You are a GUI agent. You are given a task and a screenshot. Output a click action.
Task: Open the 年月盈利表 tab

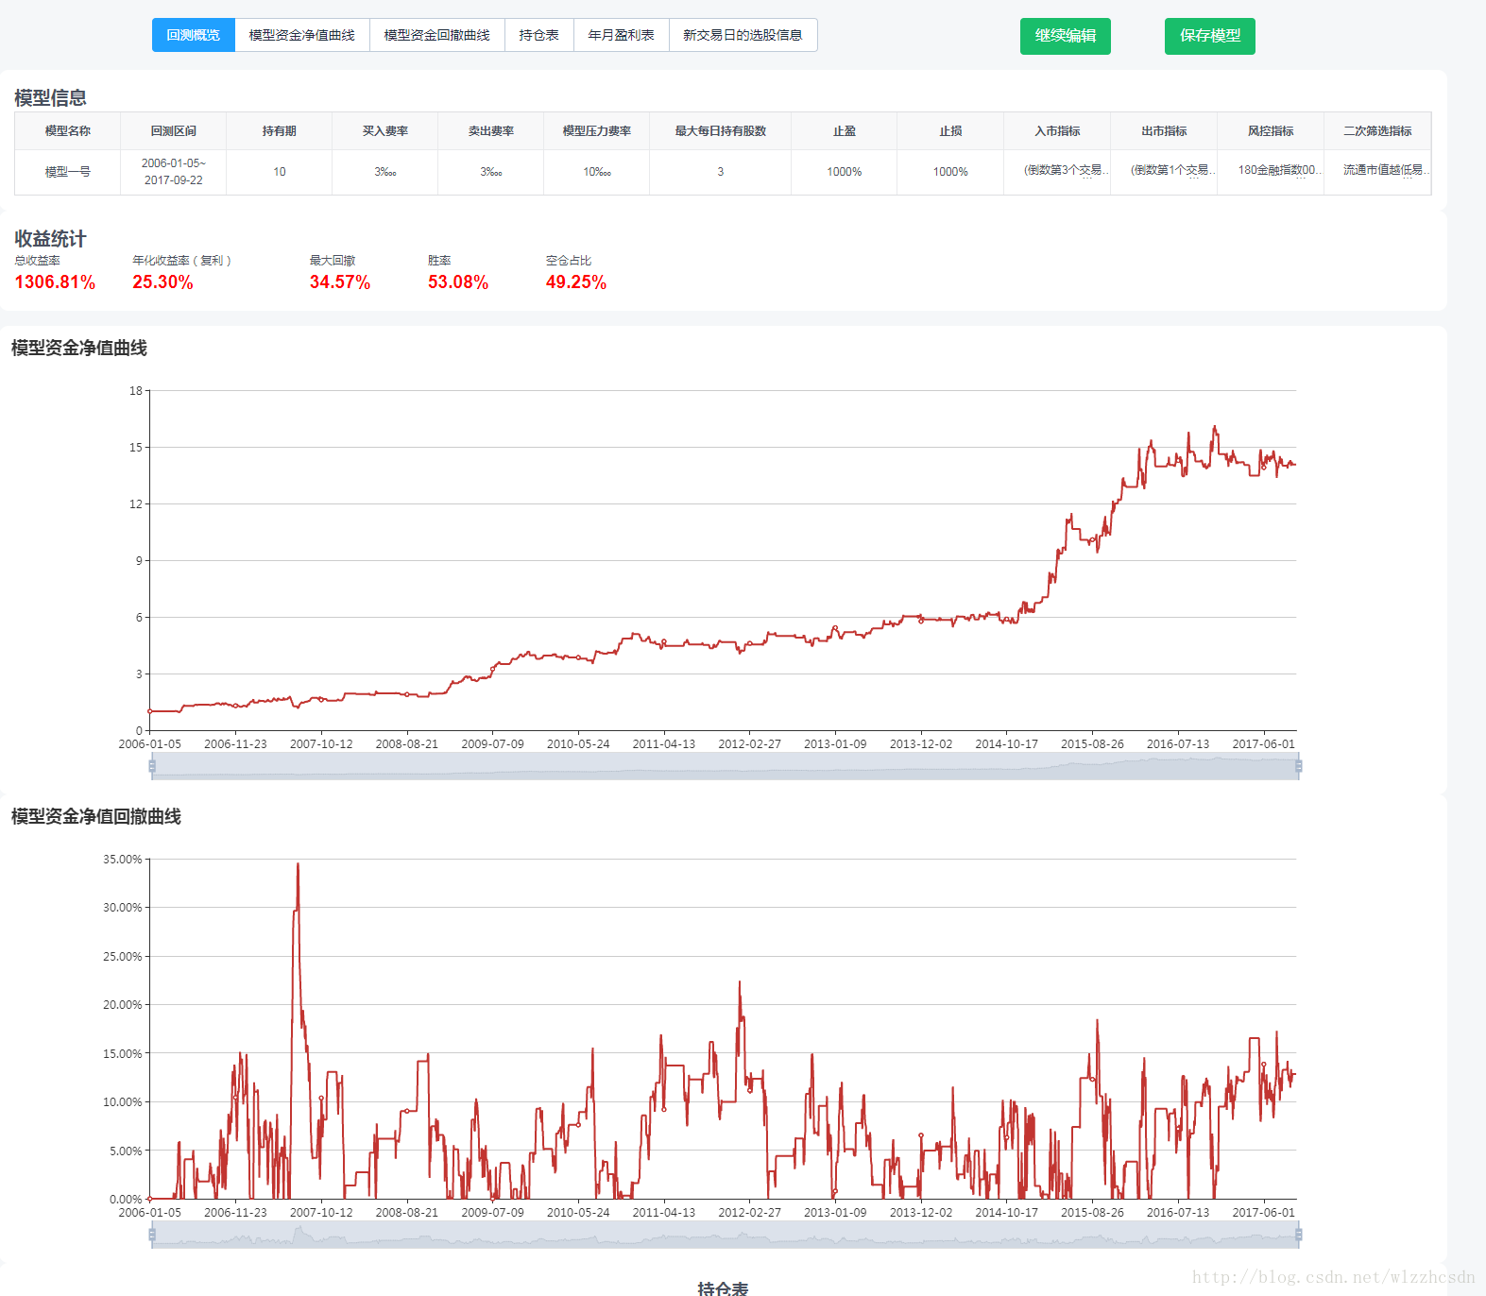(622, 35)
